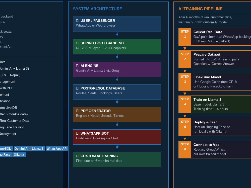Click the 'Collect Real Data' step title
Viewport: 251px width, 188px height.
click(208, 32)
